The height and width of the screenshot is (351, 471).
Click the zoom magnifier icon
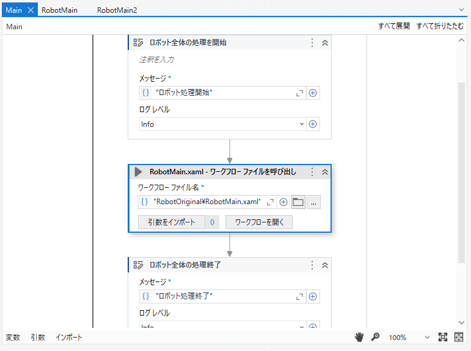[x=375, y=337]
